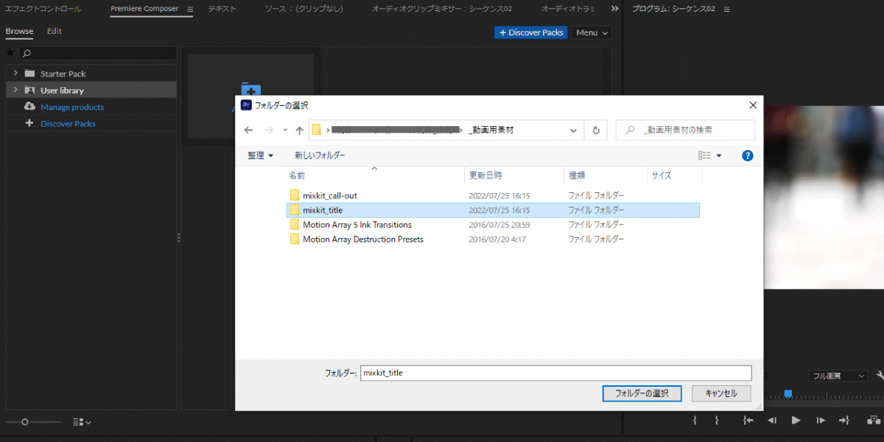The height and width of the screenshot is (442, 884).
Task: Select the mixkit_title folder
Action: pyautogui.click(x=493, y=210)
